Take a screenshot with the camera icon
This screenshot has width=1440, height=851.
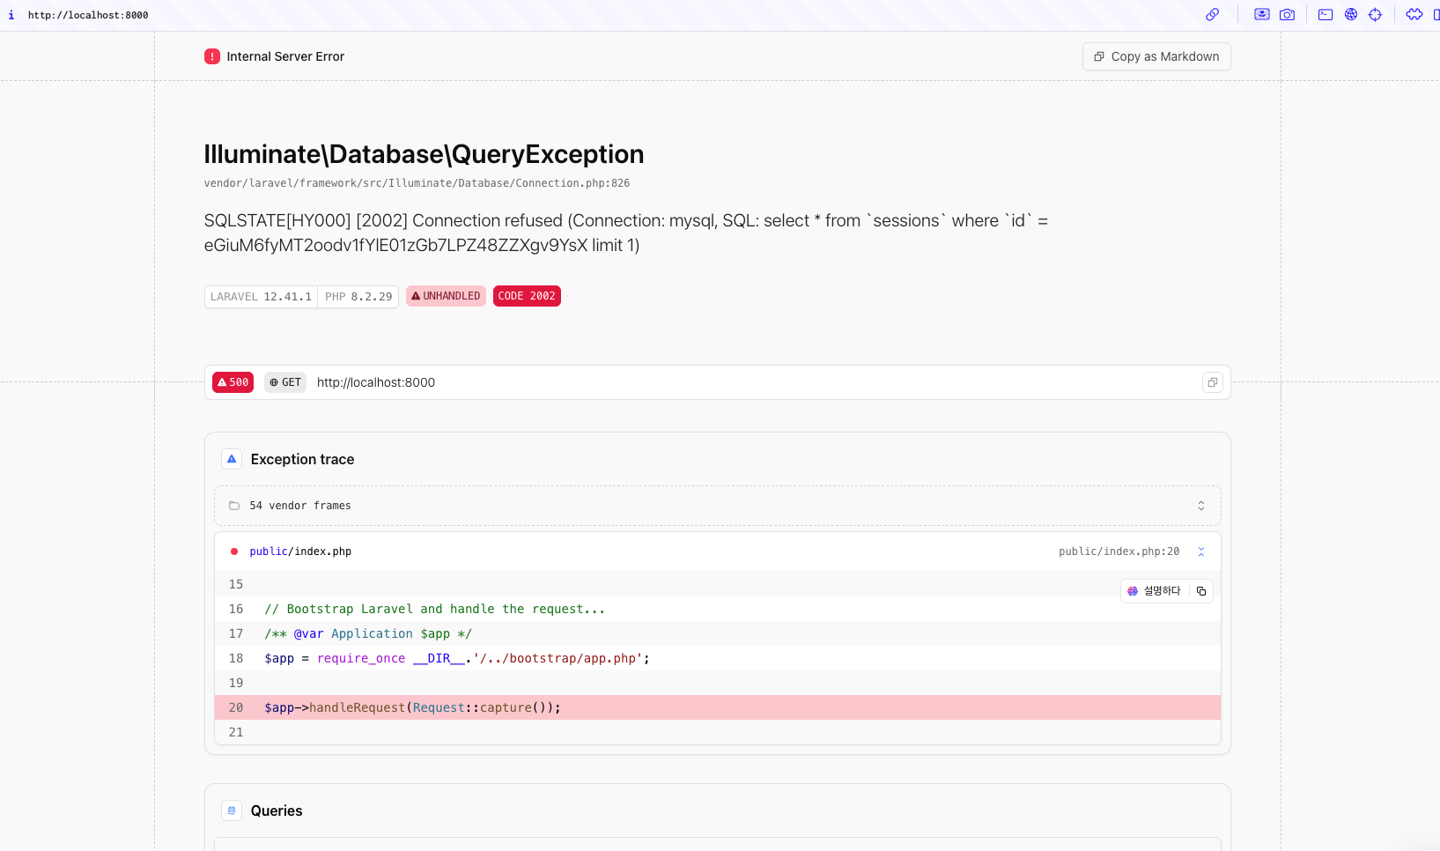1287,14
